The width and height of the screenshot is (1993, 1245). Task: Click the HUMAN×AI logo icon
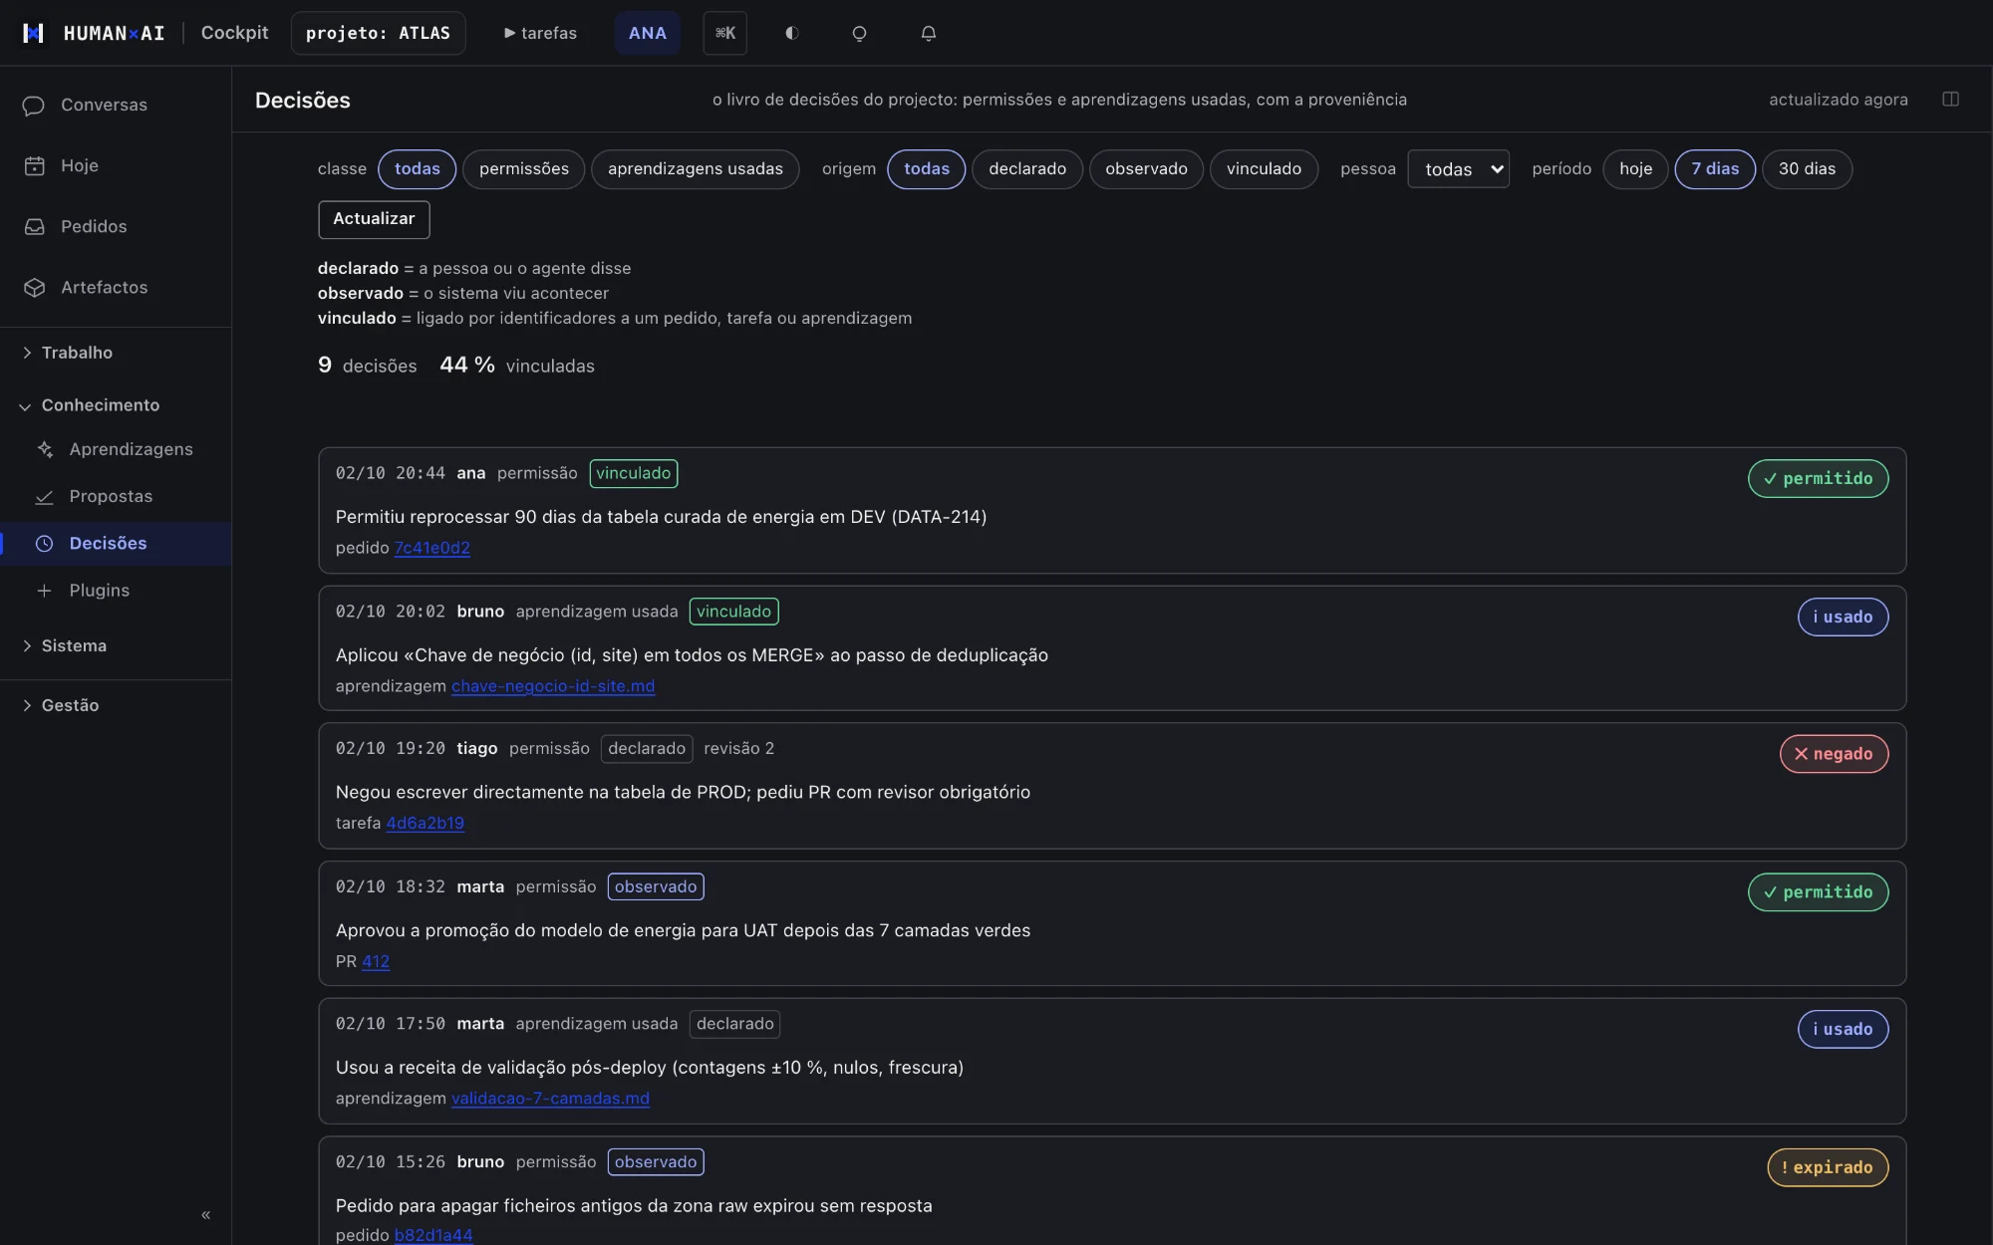click(34, 33)
